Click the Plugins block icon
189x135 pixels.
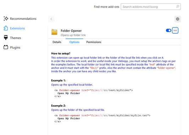pyautogui.click(x=6, y=47)
